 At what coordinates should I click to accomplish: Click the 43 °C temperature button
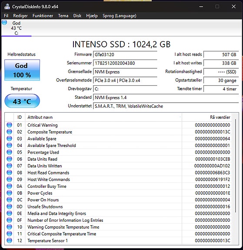point(22,101)
